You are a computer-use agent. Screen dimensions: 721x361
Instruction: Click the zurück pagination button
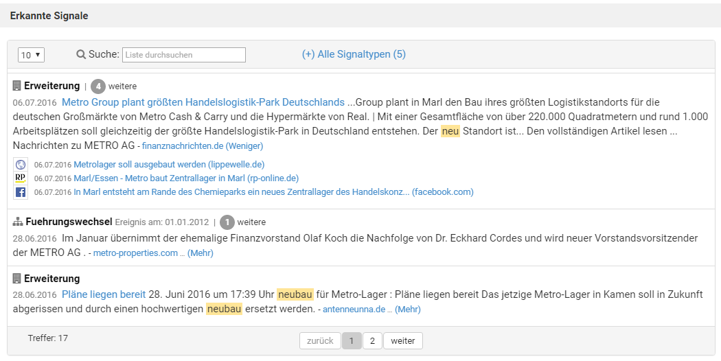coord(320,341)
